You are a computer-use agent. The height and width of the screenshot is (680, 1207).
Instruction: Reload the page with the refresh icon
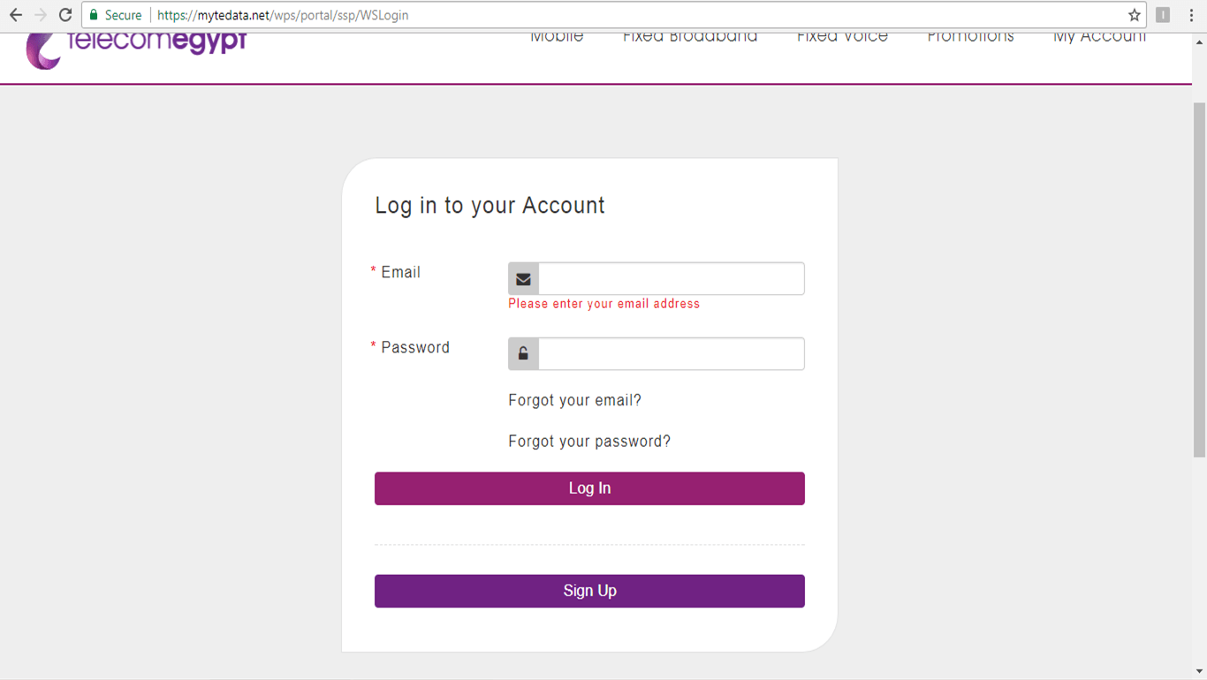click(65, 15)
